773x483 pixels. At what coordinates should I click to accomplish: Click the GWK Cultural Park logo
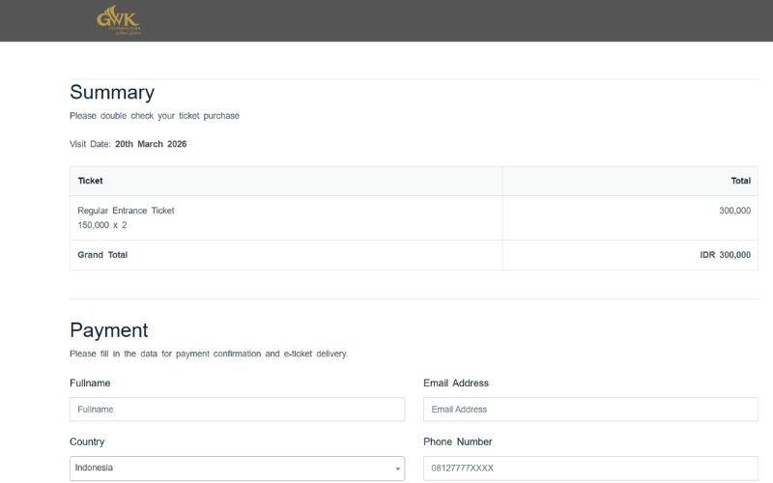pos(119,20)
